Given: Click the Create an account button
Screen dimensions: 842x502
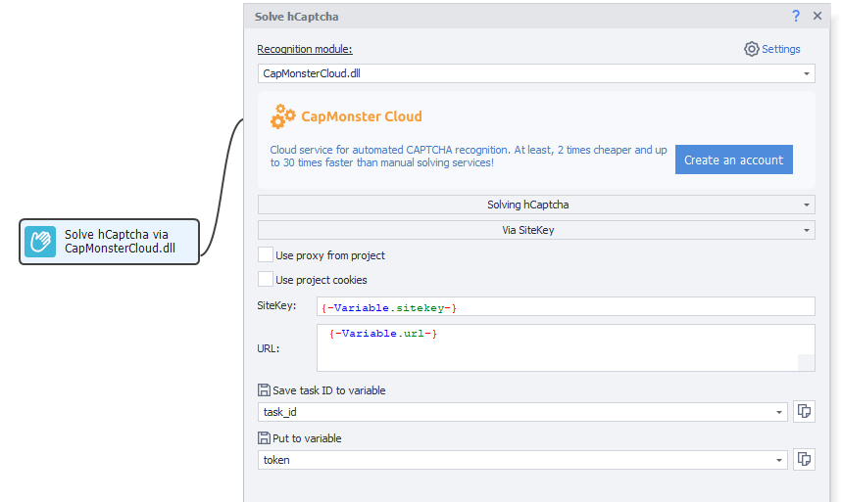Looking at the screenshot, I should [x=733, y=160].
